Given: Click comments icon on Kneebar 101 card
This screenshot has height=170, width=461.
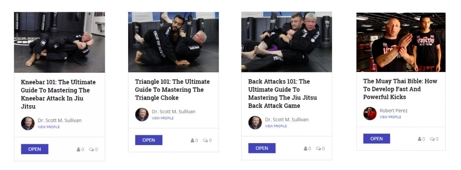Looking at the screenshot, I should coord(91,149).
